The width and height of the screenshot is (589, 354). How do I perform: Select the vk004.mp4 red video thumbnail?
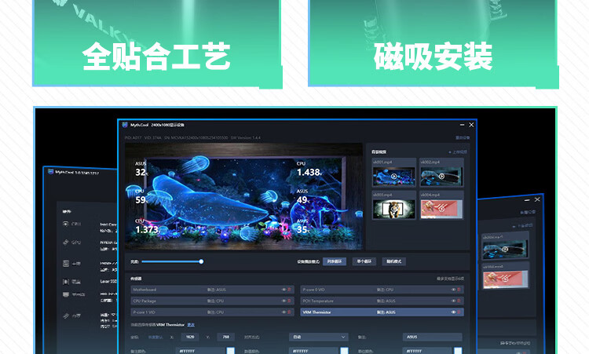pyautogui.click(x=441, y=208)
